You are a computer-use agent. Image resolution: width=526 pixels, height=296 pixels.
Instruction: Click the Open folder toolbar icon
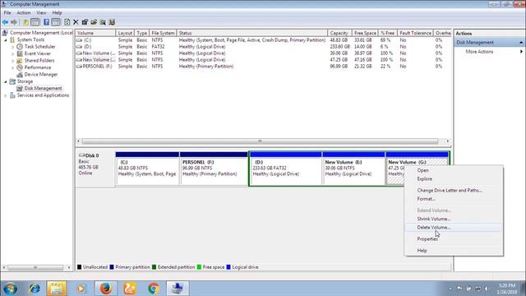(94, 22)
